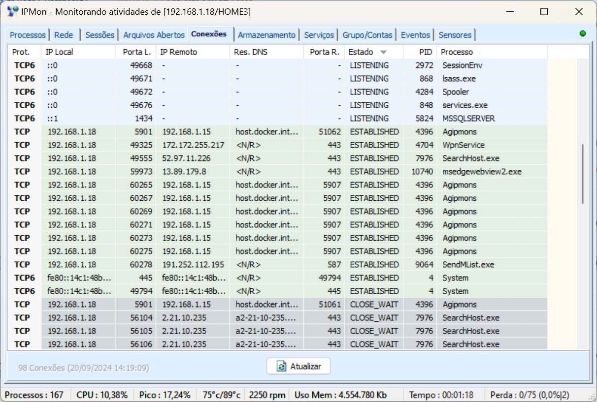Click remote IP 13.89.179.8
The width and height of the screenshot is (597, 402).
click(x=184, y=172)
